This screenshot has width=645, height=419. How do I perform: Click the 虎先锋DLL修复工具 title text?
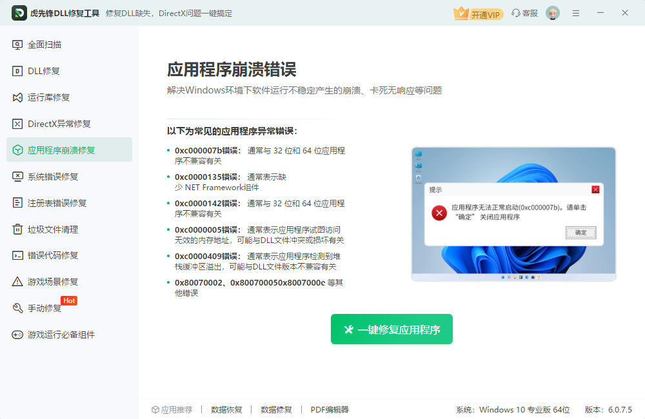pos(64,13)
